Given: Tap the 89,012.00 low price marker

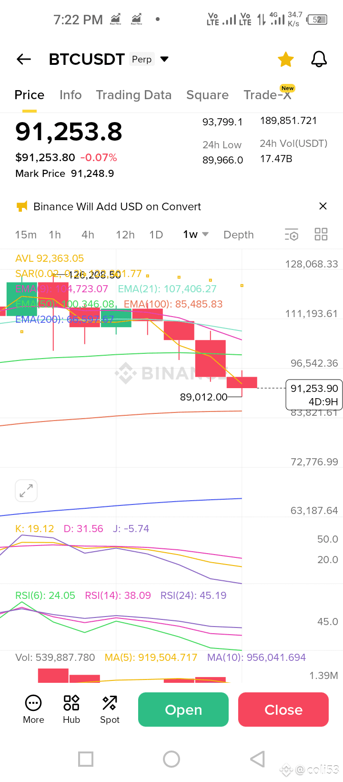Looking at the screenshot, I should coord(204,397).
